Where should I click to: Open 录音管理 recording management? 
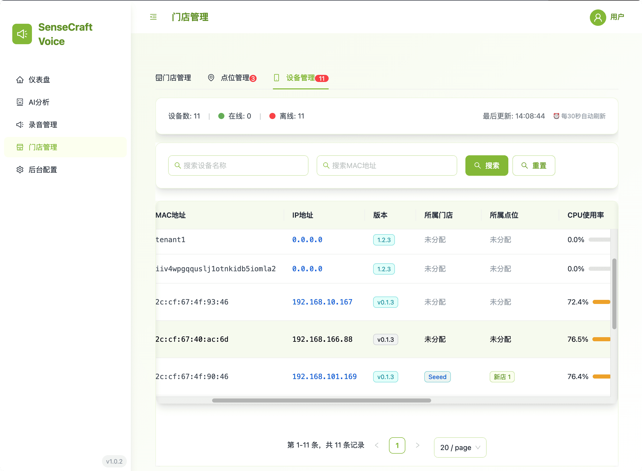click(x=43, y=125)
